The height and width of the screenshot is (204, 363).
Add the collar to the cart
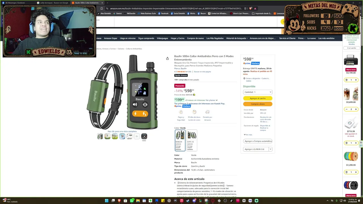(258, 98)
